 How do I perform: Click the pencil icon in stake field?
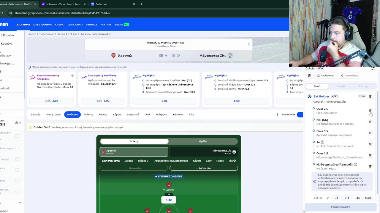[328, 198]
